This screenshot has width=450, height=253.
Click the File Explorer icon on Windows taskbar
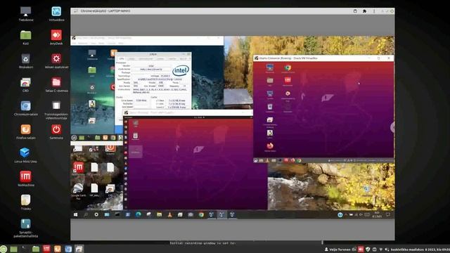[160, 214]
